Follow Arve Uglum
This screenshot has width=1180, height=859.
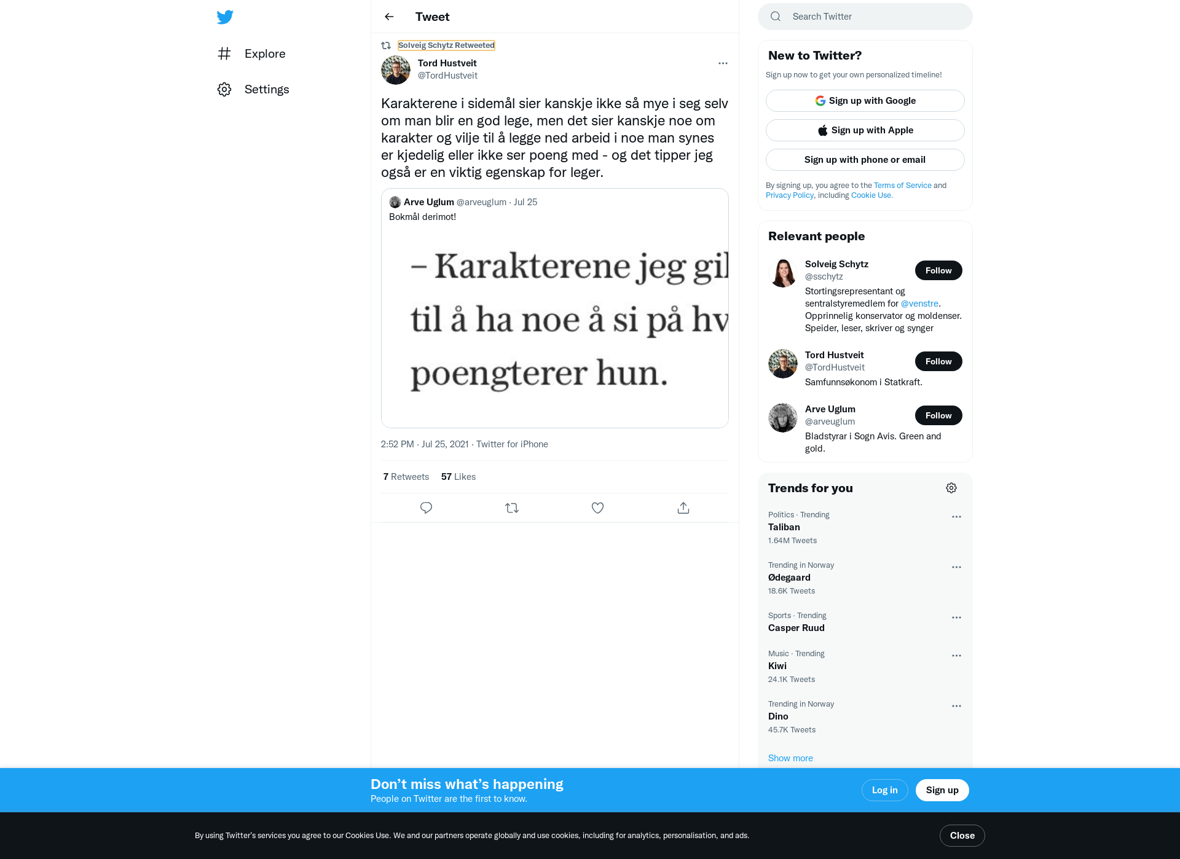pyautogui.click(x=938, y=415)
